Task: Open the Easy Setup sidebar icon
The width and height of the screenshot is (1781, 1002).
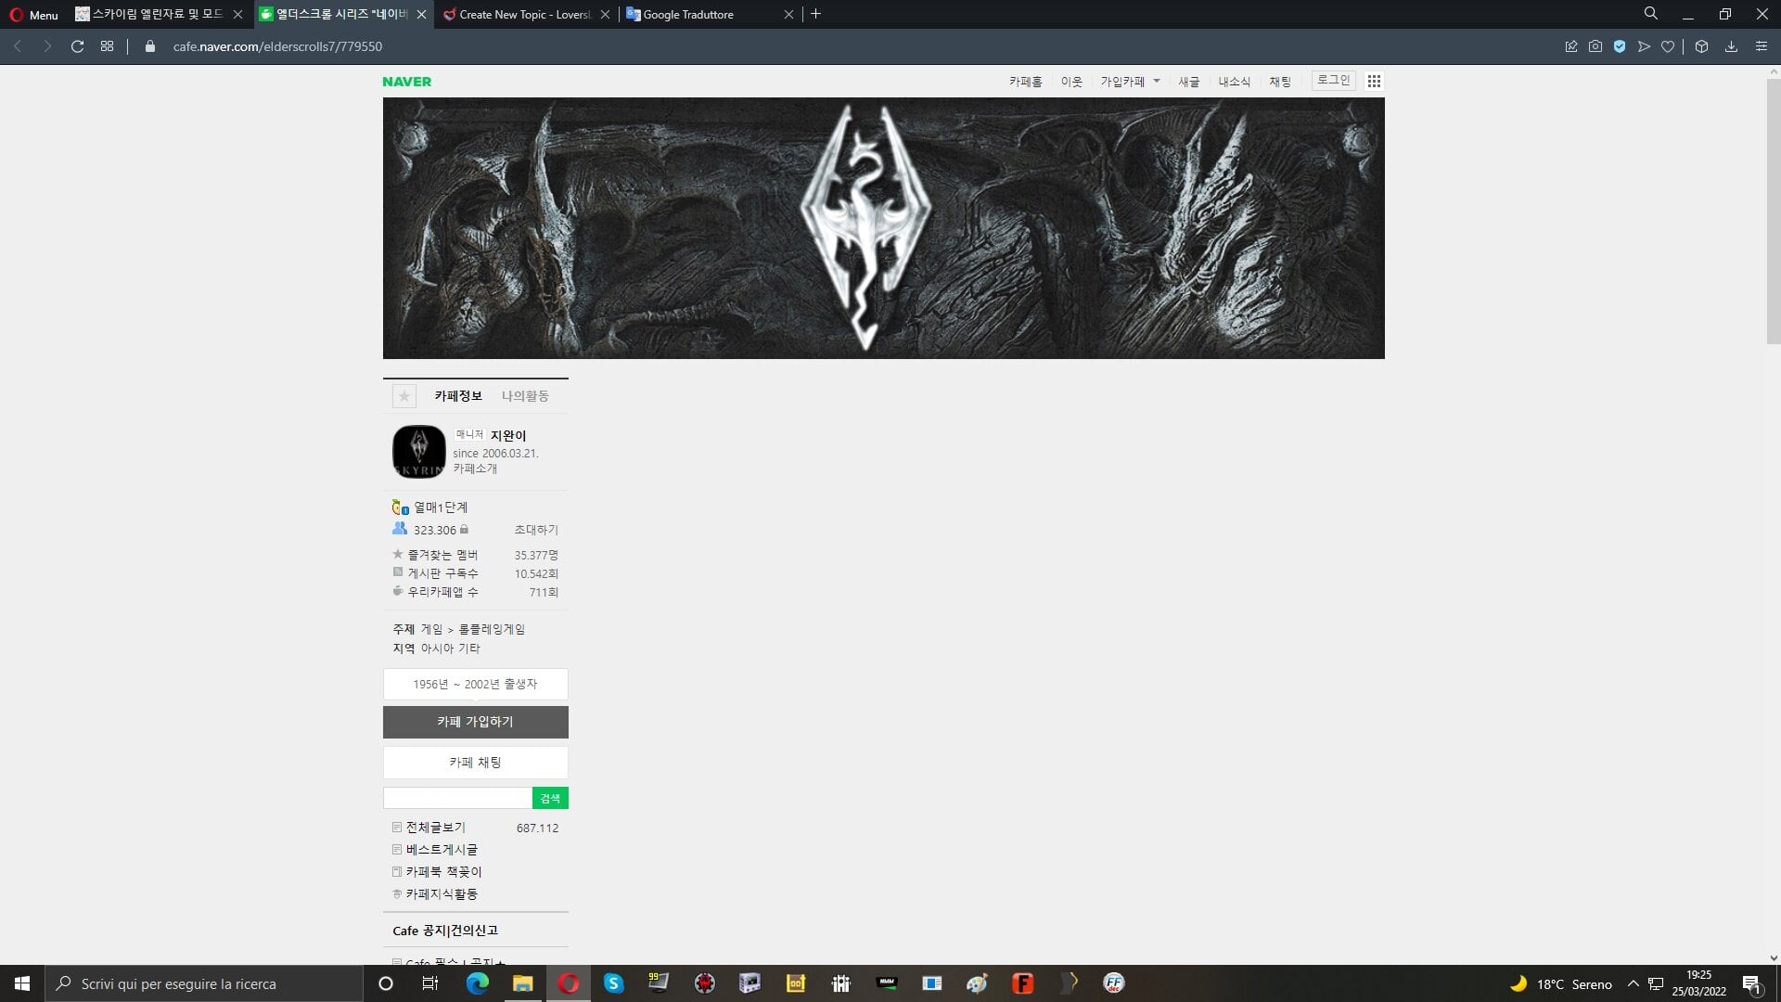Action: tap(1762, 46)
